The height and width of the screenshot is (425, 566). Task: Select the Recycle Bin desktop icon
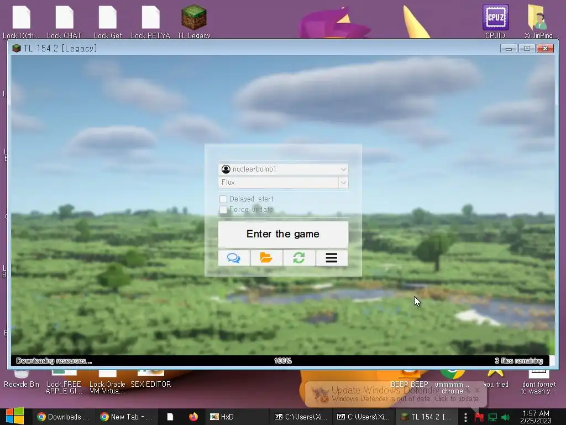click(22, 380)
